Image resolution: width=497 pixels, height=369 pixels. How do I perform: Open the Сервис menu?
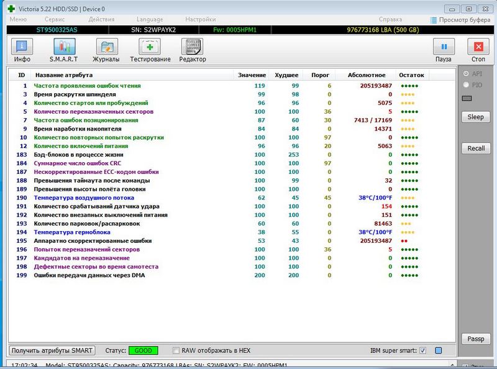[55, 20]
